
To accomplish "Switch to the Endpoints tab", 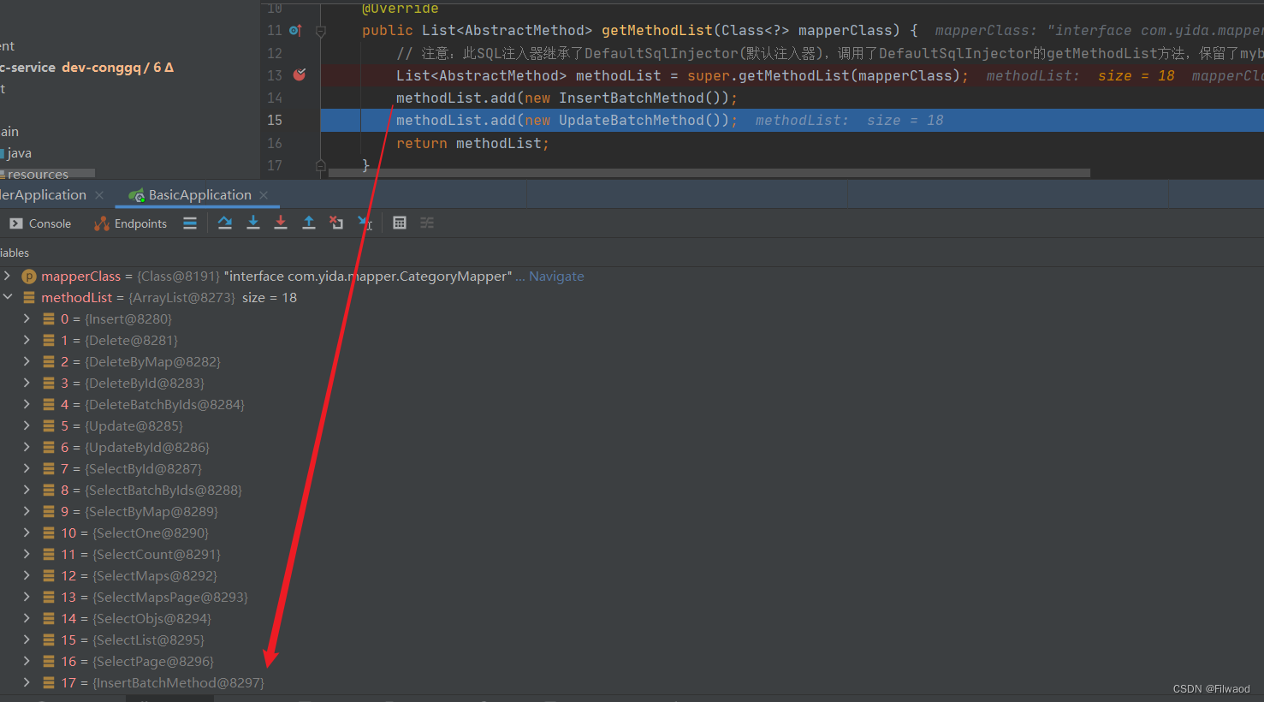I will click(131, 223).
